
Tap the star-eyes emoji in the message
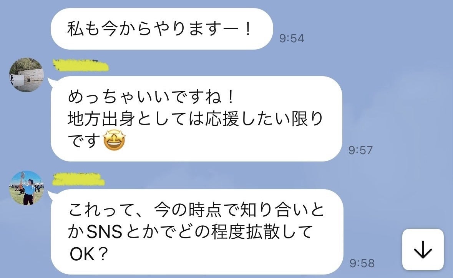[x=114, y=140]
